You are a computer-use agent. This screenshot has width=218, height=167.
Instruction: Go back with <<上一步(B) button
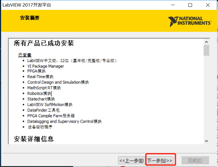[131, 161]
